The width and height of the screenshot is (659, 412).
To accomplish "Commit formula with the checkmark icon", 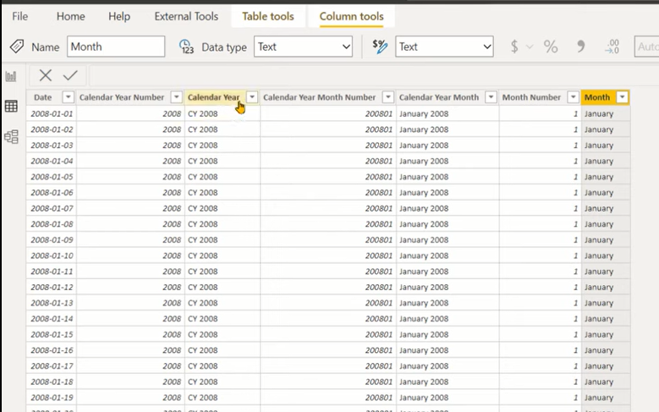I will tap(70, 75).
